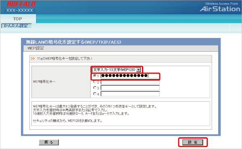Open the TOP tab
The width and height of the screenshot is (242, 149).
tap(18, 19)
